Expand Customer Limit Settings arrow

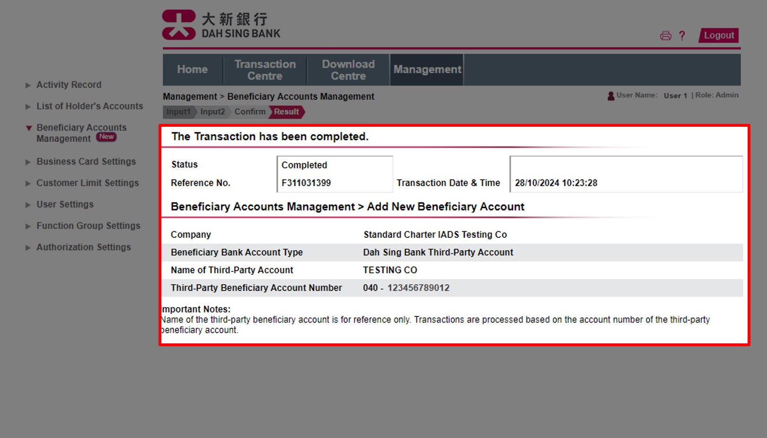28,184
